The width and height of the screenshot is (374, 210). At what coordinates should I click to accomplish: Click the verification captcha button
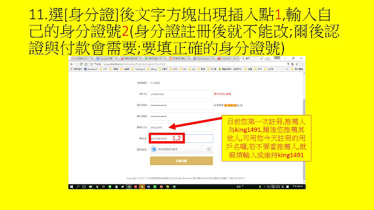(x=181, y=149)
